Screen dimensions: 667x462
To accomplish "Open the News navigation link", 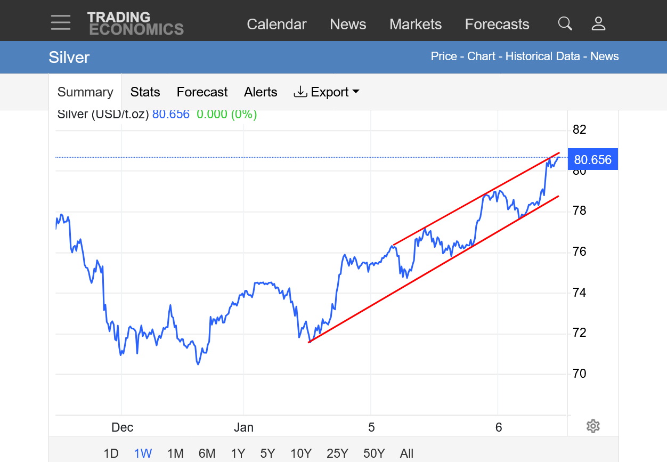I will (348, 25).
